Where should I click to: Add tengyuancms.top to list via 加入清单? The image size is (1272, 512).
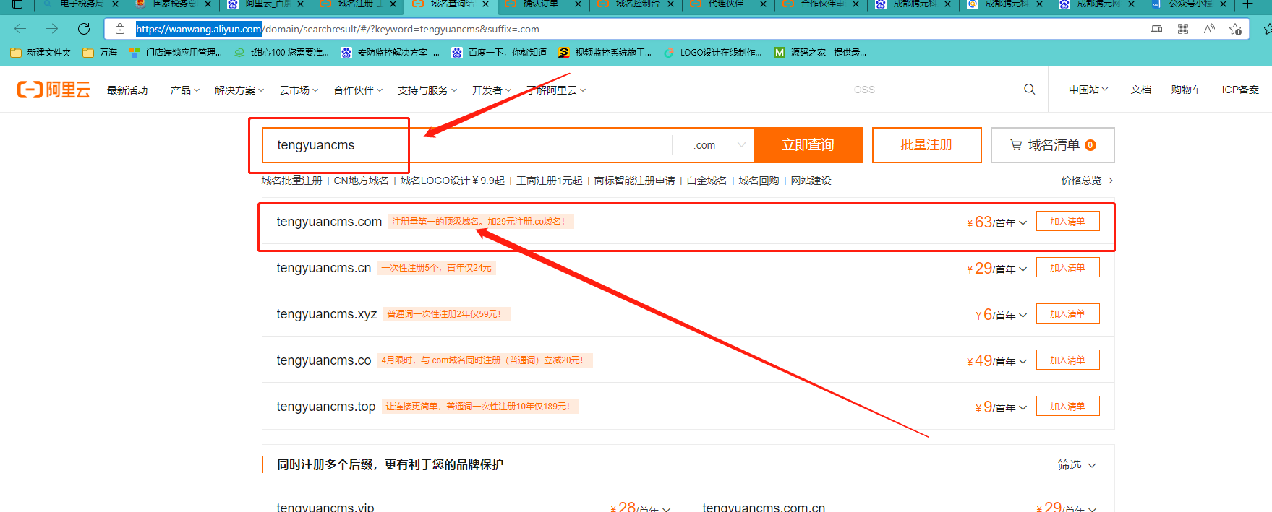point(1067,407)
